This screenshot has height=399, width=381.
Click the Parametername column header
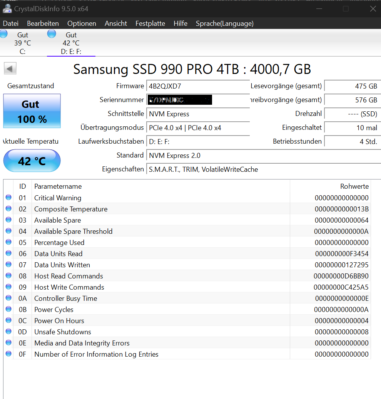click(x=161, y=186)
